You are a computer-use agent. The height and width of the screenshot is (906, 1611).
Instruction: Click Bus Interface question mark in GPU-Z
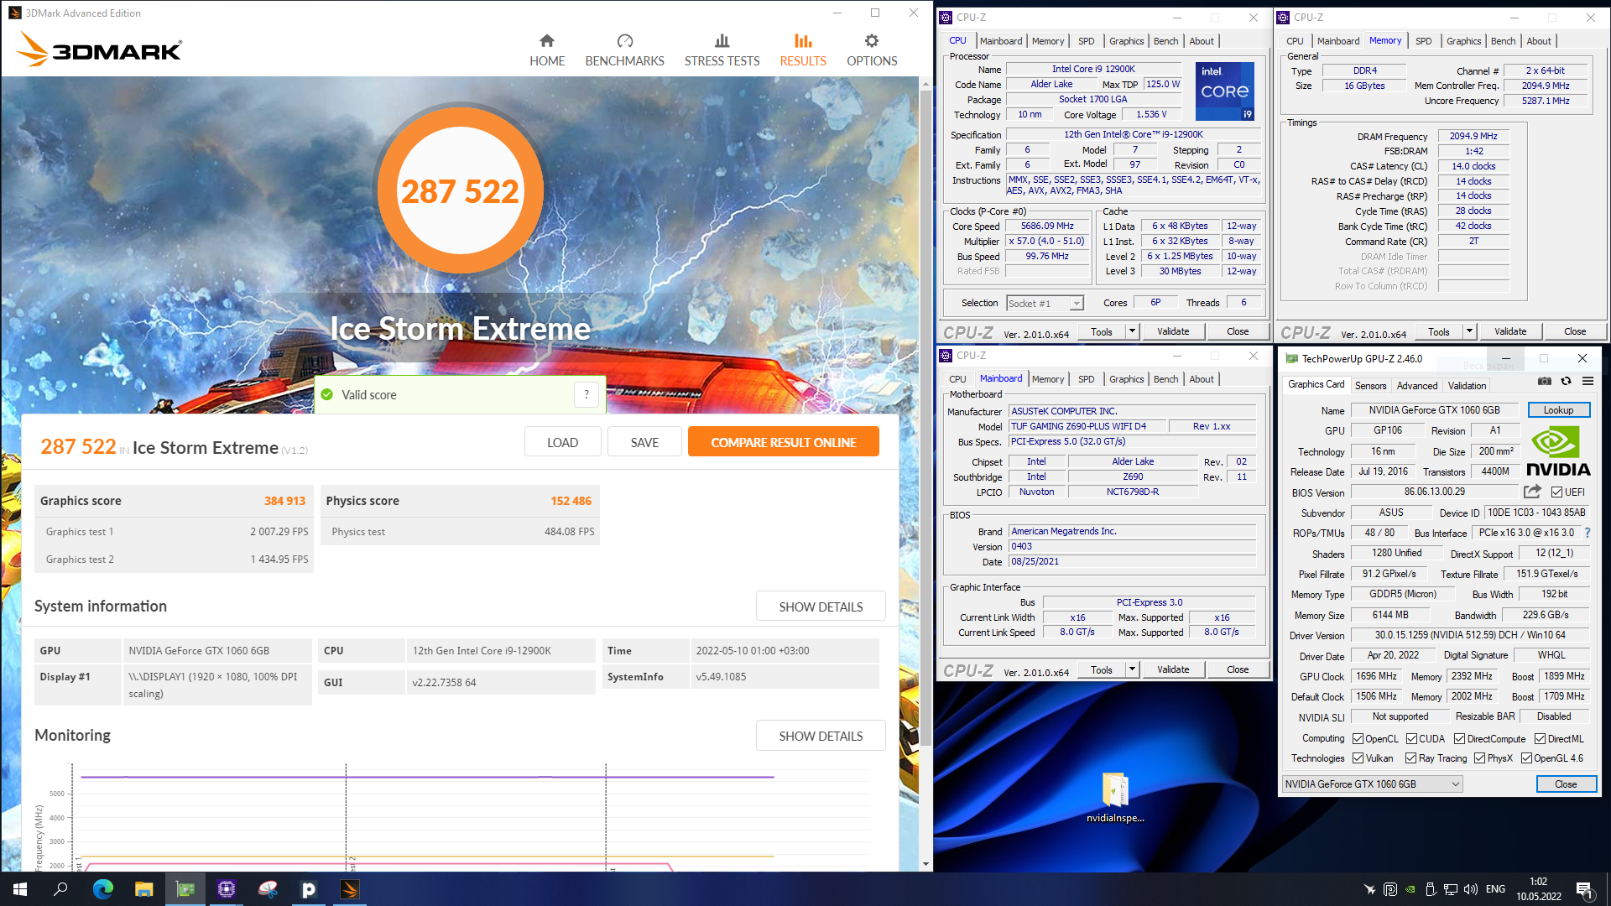tap(1587, 533)
